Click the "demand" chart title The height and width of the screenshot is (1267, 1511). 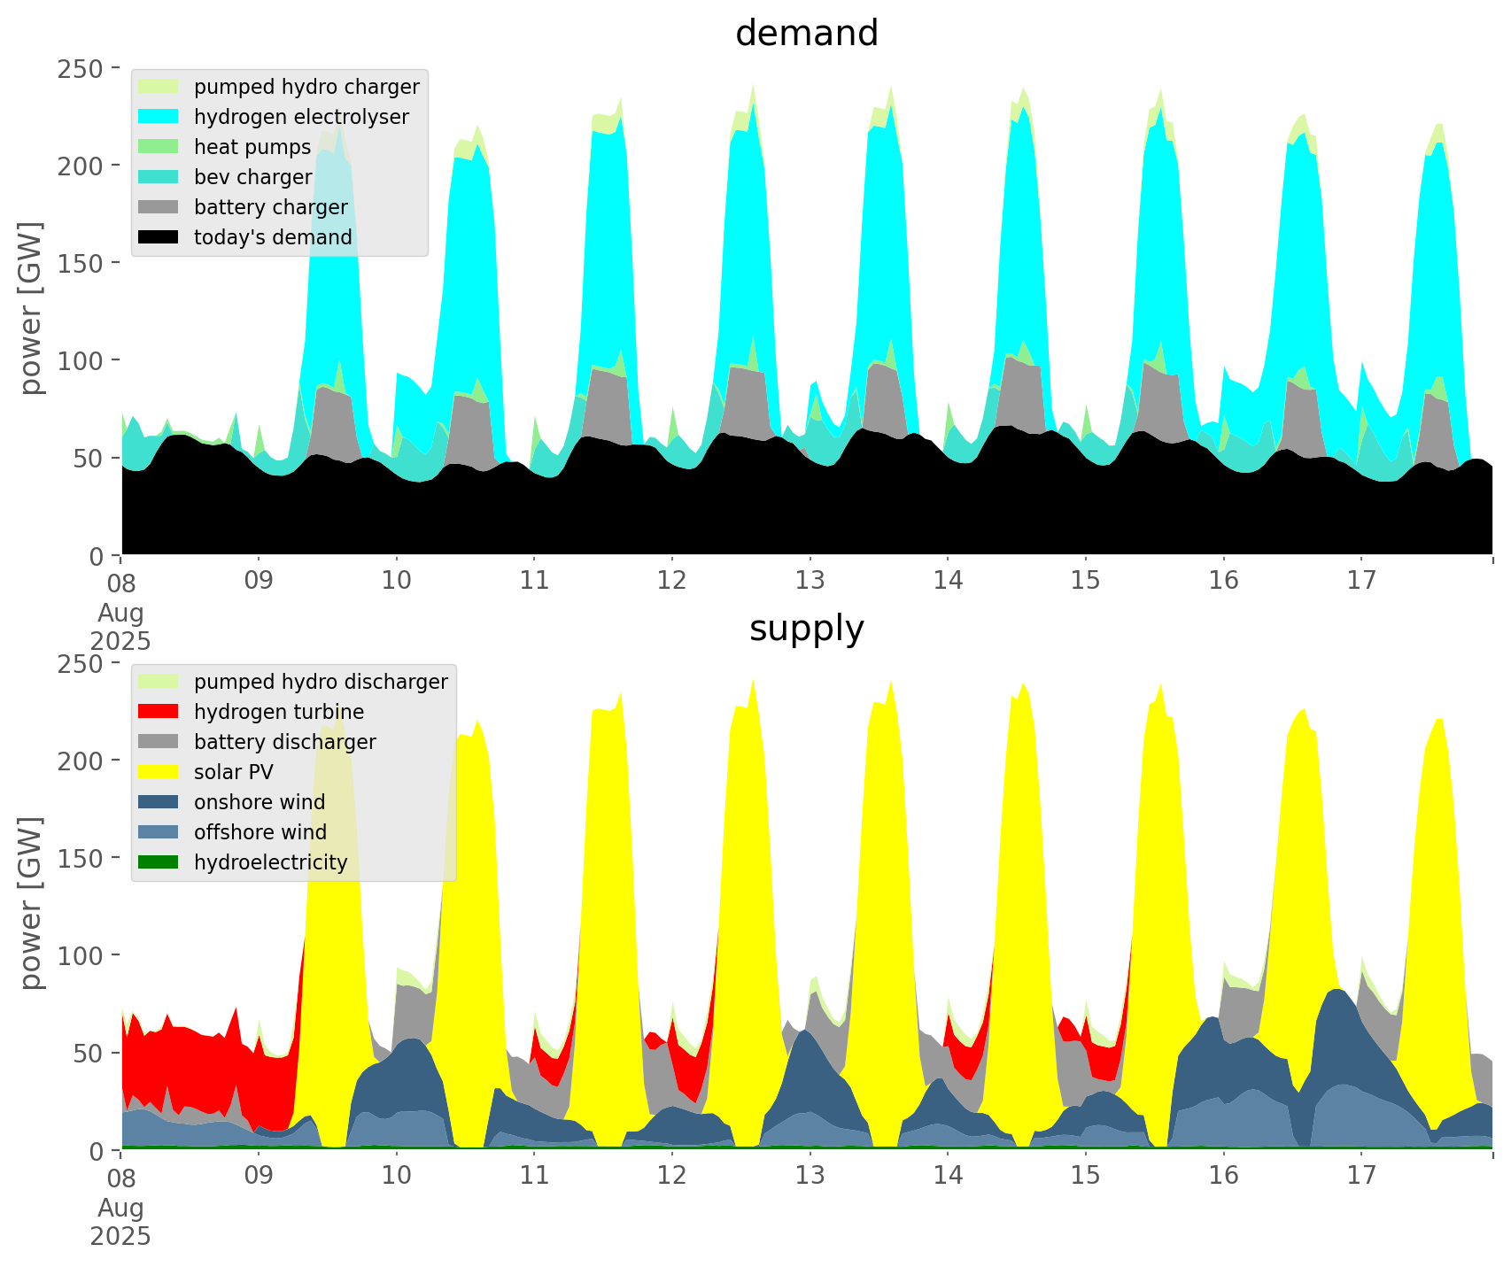(x=806, y=34)
